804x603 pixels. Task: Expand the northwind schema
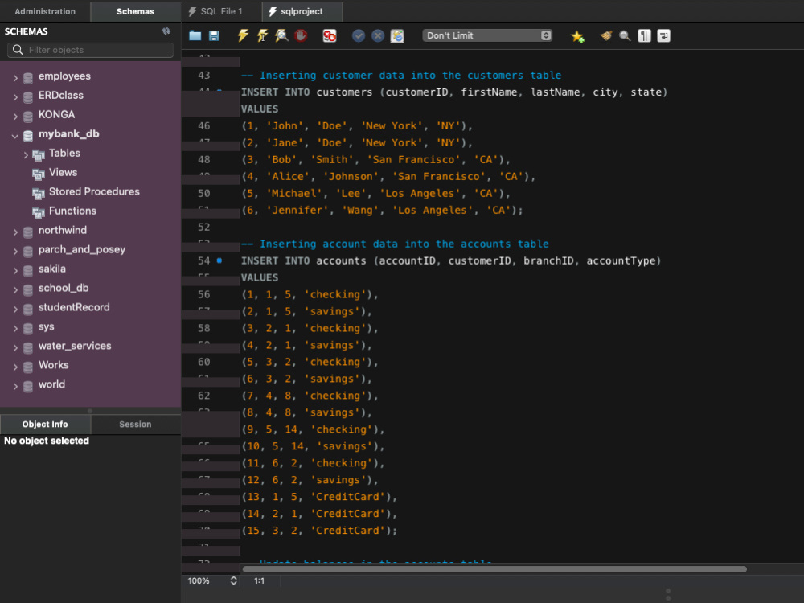[14, 232]
